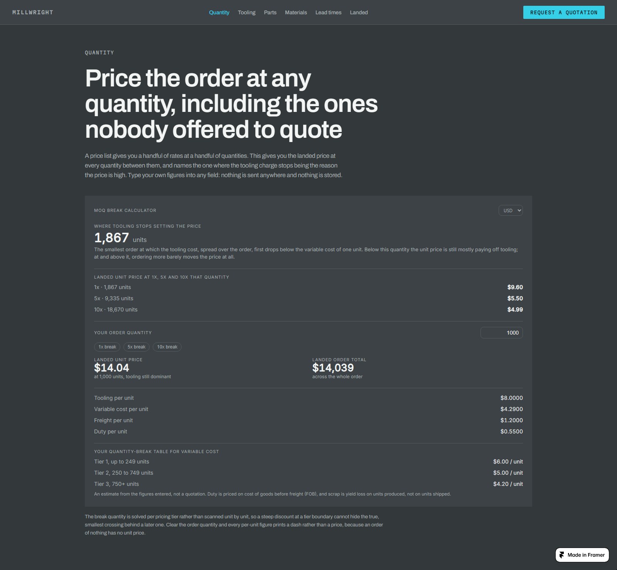
Task: Click the Tier 3, 750+ units row
Action: [x=308, y=484]
